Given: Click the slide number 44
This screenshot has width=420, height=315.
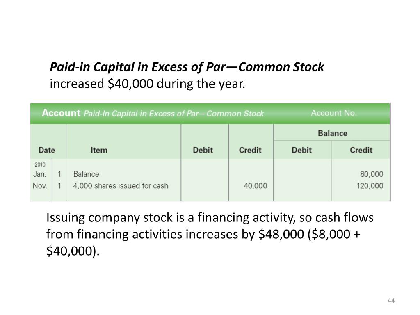Looking at the screenshot, I should [x=391, y=301].
